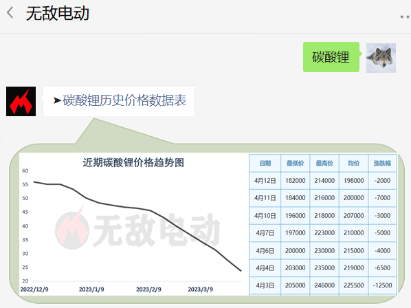The height and width of the screenshot is (308, 411).
Task: Click the 日期 column header
Action: click(265, 164)
